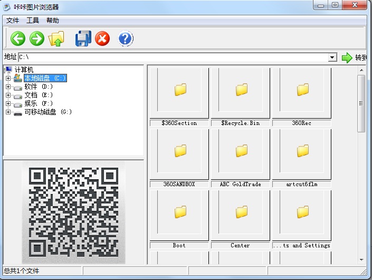Go up one folder level
This screenshot has height=280, width=372.
(x=56, y=38)
